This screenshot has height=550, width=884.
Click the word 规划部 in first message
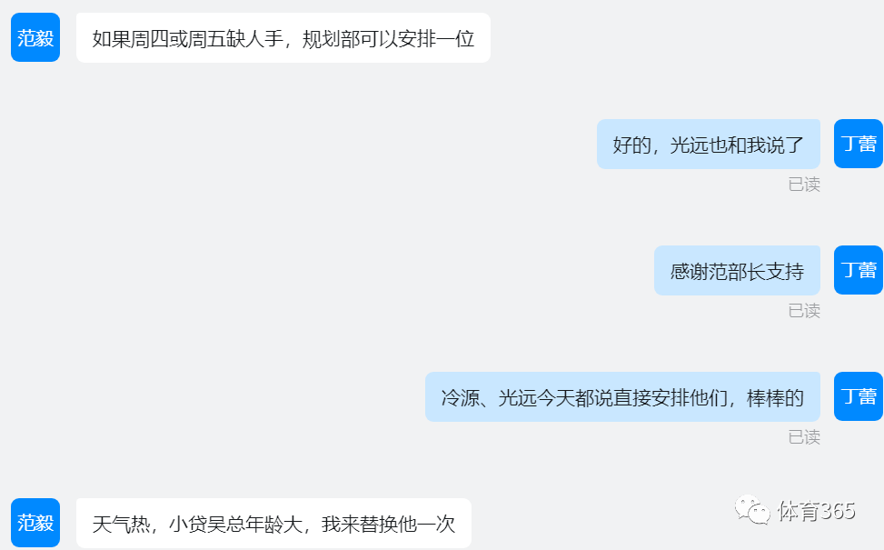(331, 39)
